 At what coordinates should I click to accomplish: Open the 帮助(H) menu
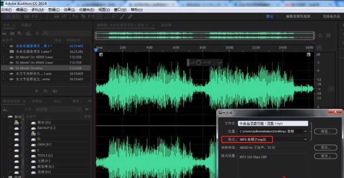point(137,10)
